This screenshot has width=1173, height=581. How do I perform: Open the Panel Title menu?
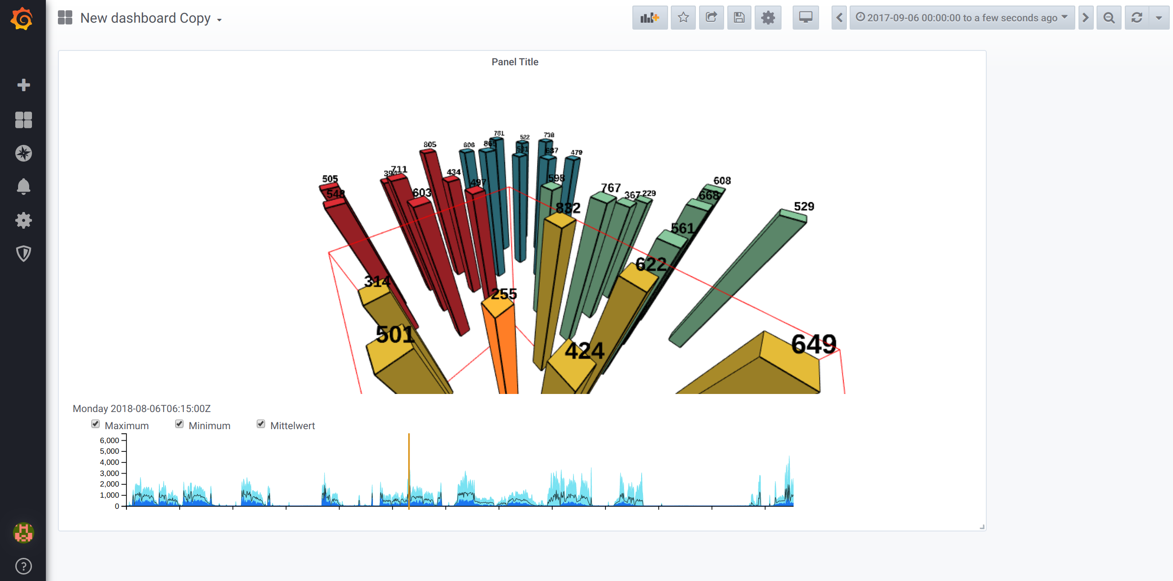tap(514, 62)
